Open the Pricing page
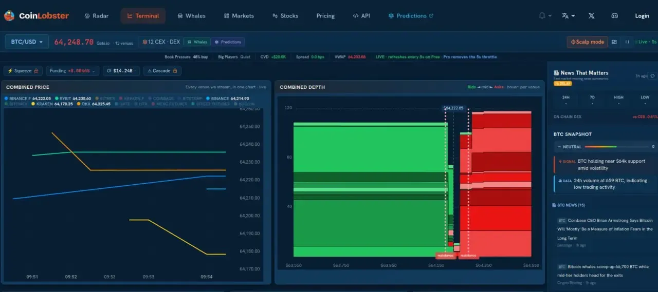The width and height of the screenshot is (658, 292). click(x=325, y=16)
